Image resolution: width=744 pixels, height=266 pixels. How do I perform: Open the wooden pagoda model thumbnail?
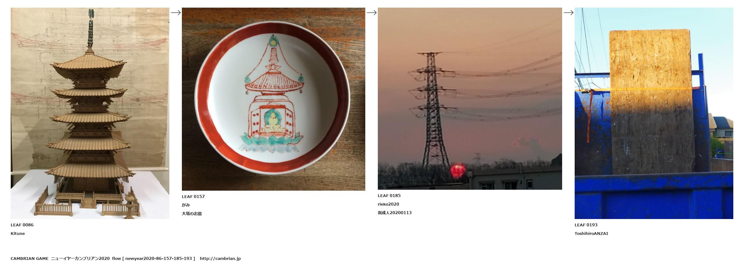(x=90, y=113)
